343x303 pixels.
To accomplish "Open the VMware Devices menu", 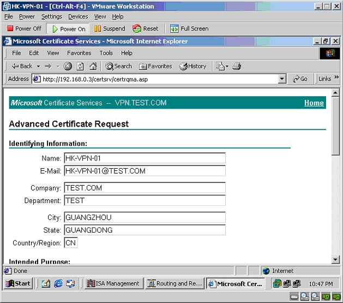I will tap(78, 16).
